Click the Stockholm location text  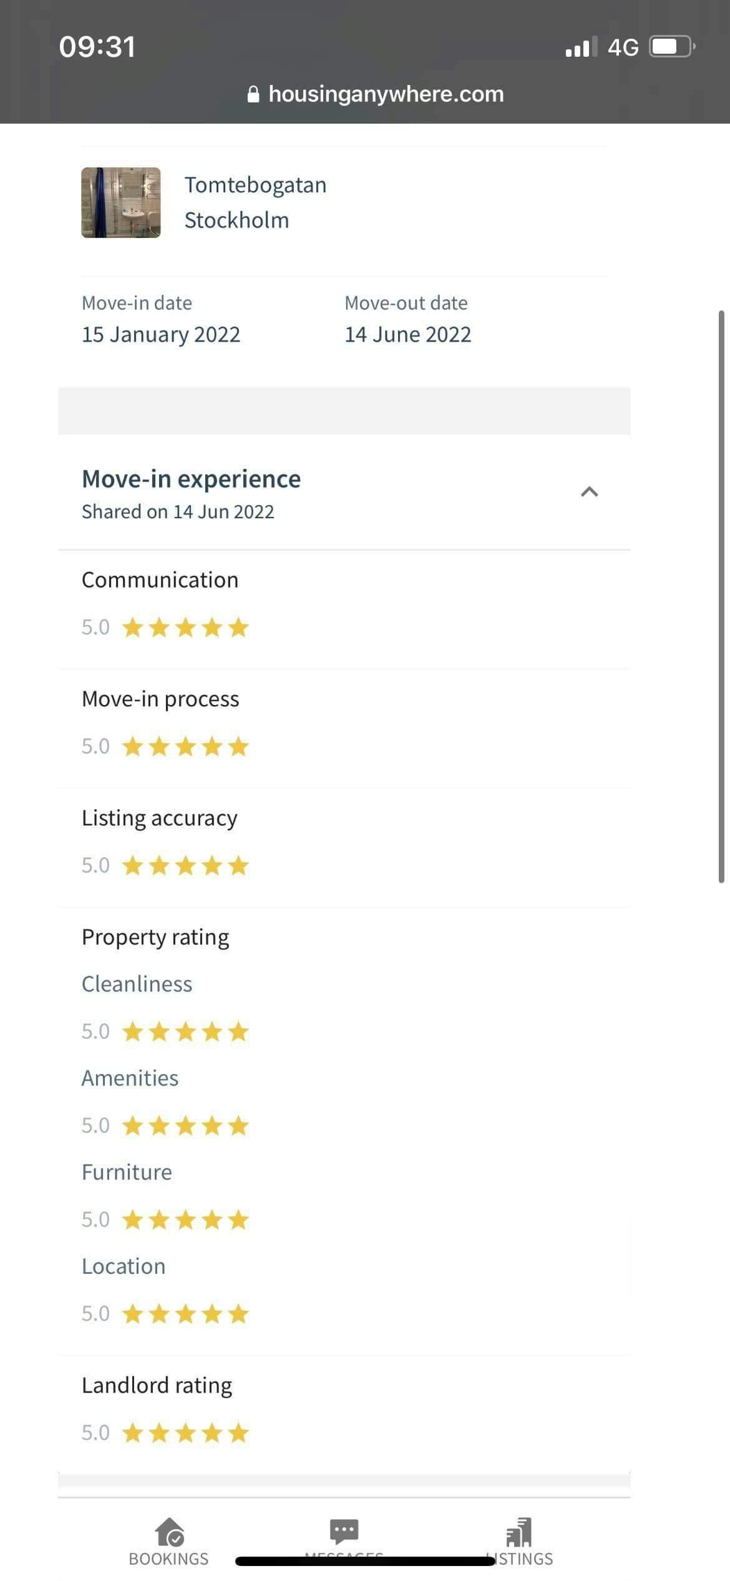click(236, 220)
